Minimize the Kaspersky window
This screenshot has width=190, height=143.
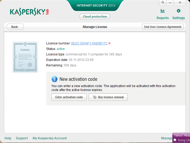(x=170, y=2)
